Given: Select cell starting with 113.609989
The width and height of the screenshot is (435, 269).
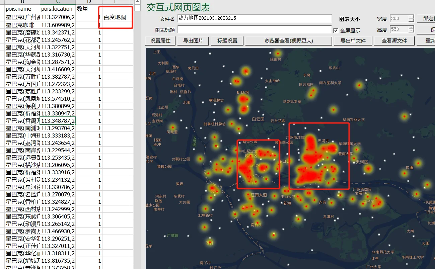Looking at the screenshot, I should [x=58, y=25].
